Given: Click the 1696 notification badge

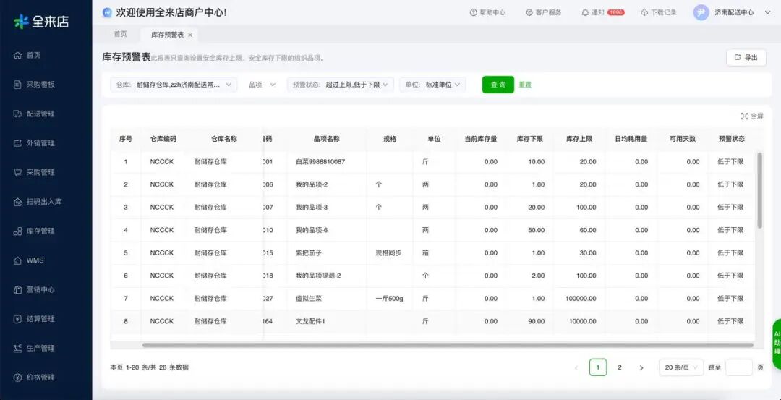Looking at the screenshot, I should (615, 12).
